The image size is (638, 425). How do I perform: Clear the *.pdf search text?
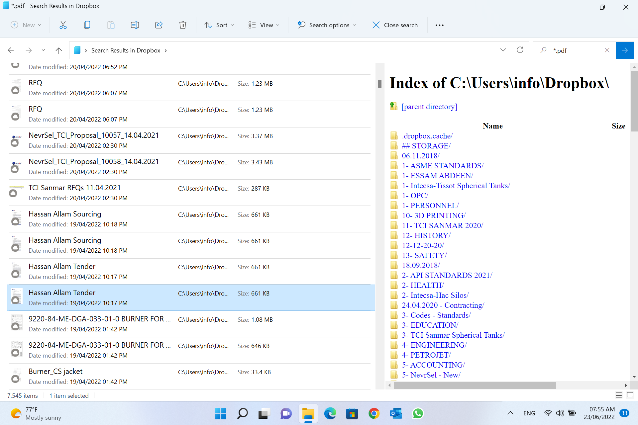[607, 50]
